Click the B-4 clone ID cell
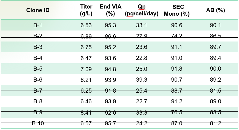 pyautogui.click(x=38, y=58)
